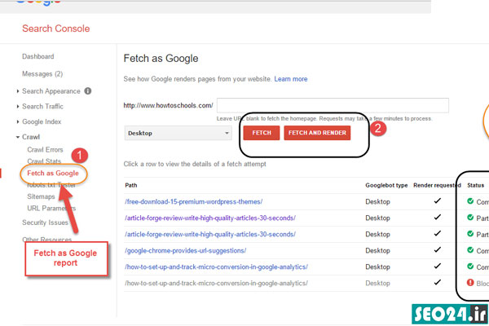This screenshot has width=489, height=326.
Task: Open the Search Console title link
Action: [x=55, y=29]
